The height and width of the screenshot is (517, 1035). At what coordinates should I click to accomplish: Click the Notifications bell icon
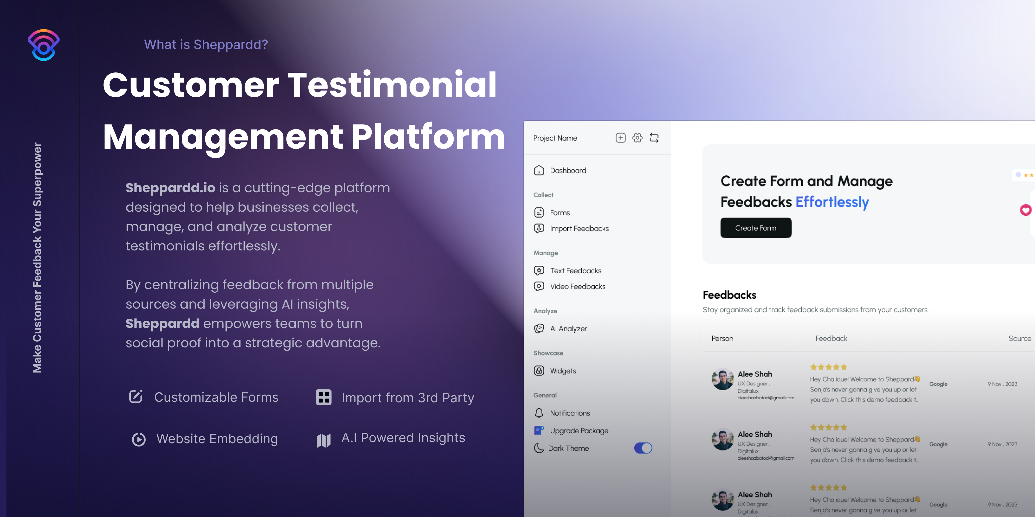coord(539,413)
